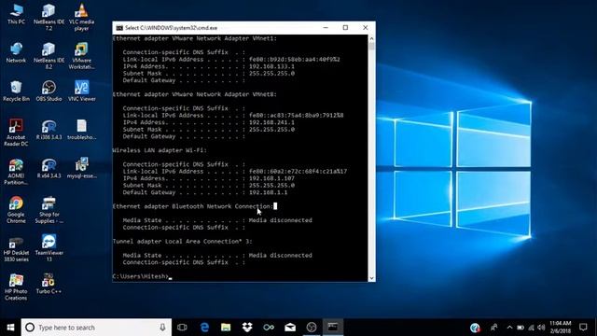Click the volume speaker tray icon
597x336 pixels.
click(x=541, y=328)
